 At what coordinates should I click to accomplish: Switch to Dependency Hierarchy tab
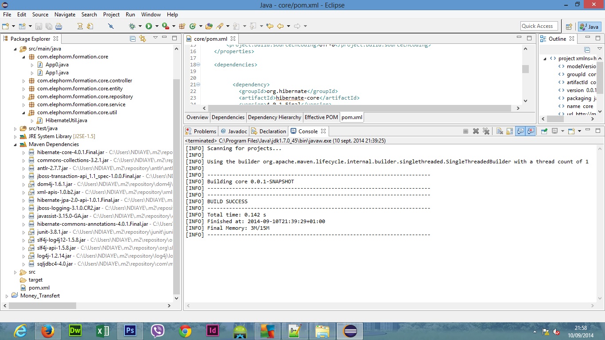[275, 117]
